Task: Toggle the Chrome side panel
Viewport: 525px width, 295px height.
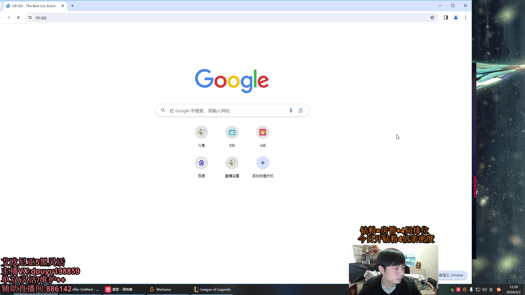Action: click(446, 17)
